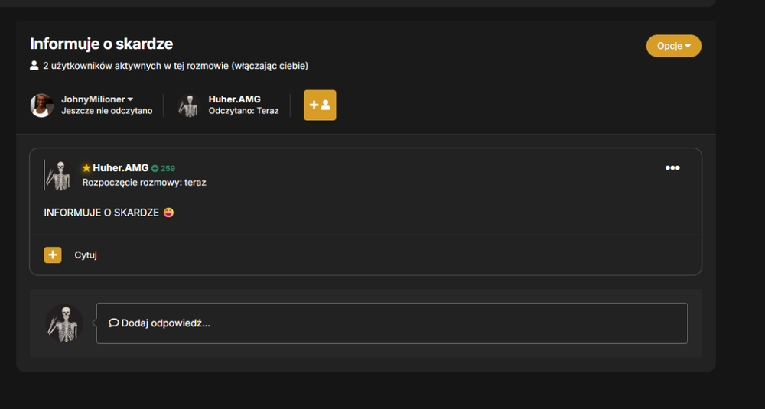Click the Cytuj link
The width and height of the screenshot is (765, 409).
pos(86,255)
